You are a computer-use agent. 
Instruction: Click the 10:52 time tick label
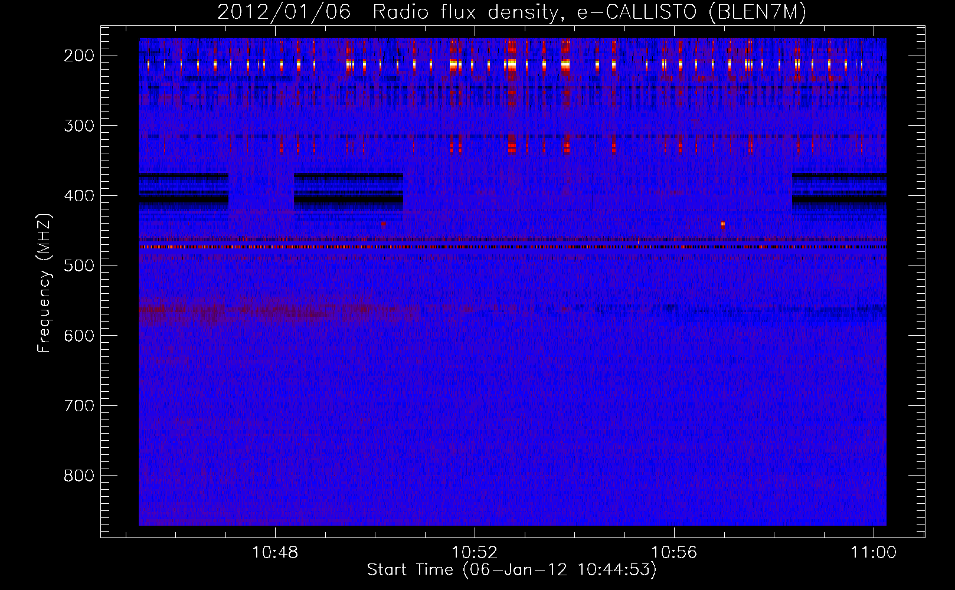click(x=475, y=553)
